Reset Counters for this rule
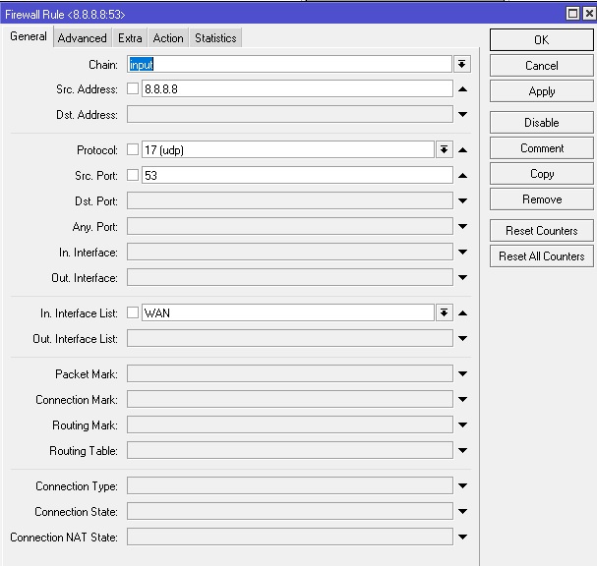This screenshot has height=566, width=597. tap(541, 231)
